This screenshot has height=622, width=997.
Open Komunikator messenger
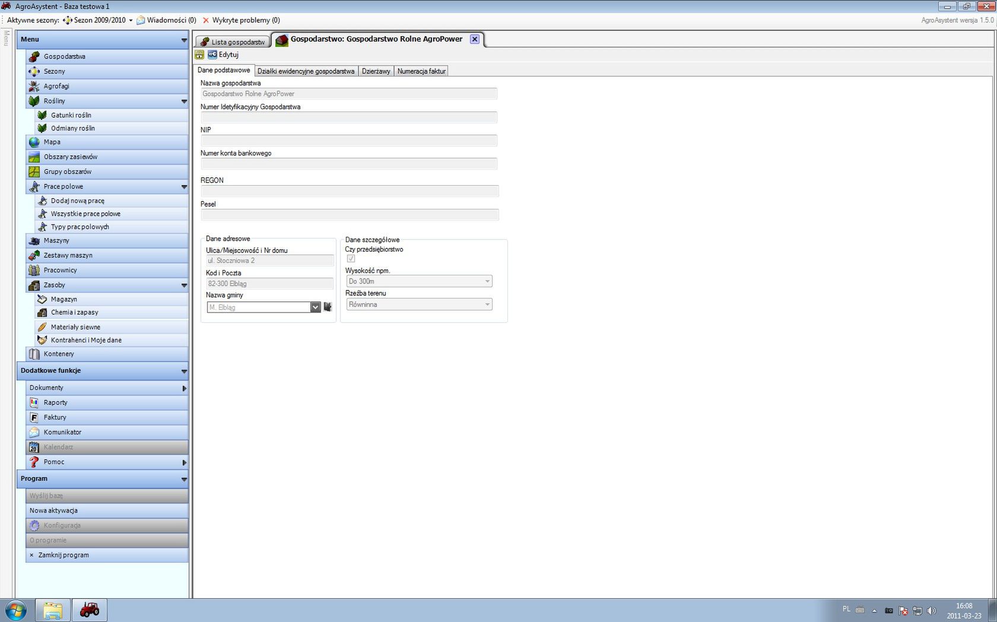107,432
